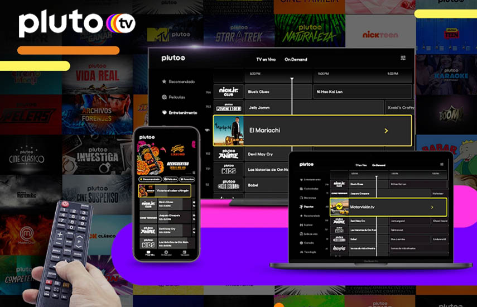
Task: Click Pluto Star Trek channel tile
Action: (x=239, y=31)
